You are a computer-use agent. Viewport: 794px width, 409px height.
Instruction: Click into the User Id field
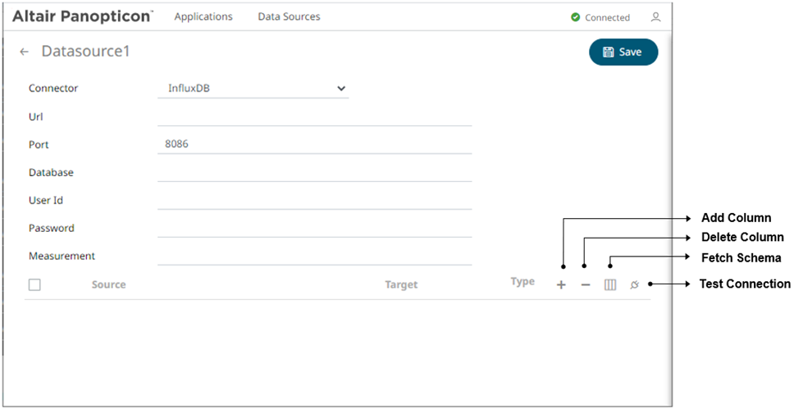(314, 201)
